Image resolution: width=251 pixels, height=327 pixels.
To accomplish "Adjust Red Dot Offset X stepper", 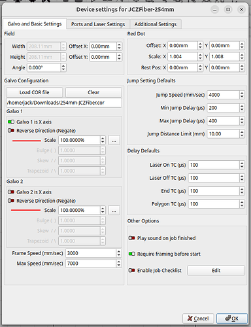I will pos(200,46).
